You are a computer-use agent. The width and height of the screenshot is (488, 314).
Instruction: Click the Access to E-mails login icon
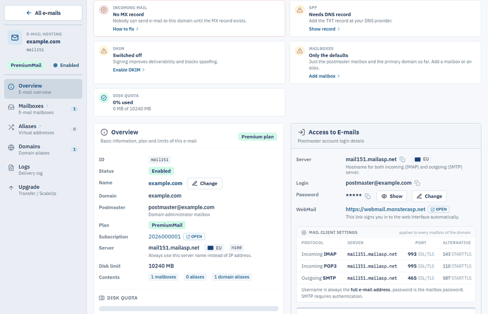point(301,132)
